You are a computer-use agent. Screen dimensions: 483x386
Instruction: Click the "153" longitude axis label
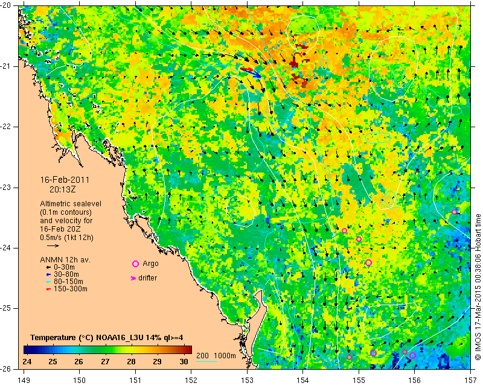(247, 380)
